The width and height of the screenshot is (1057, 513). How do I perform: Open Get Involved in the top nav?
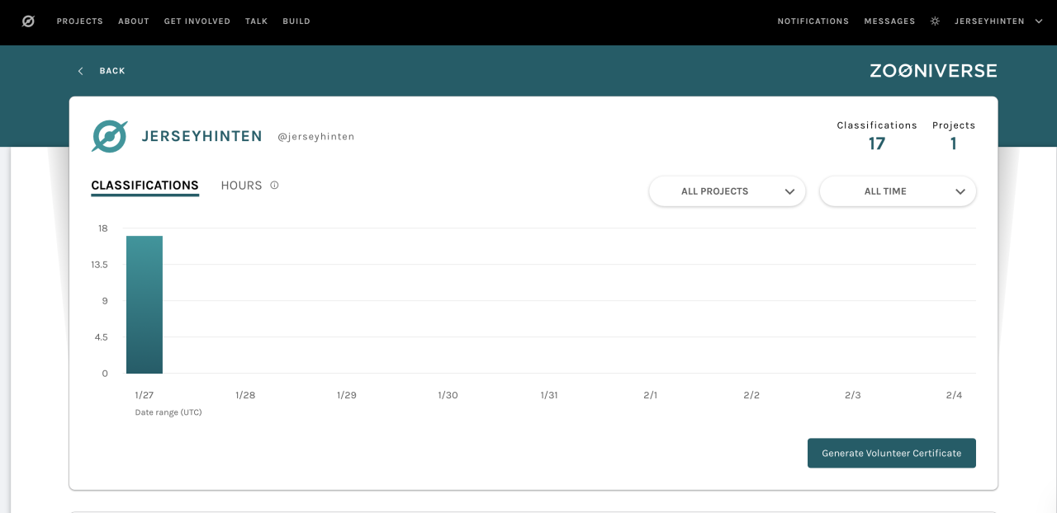tap(197, 21)
